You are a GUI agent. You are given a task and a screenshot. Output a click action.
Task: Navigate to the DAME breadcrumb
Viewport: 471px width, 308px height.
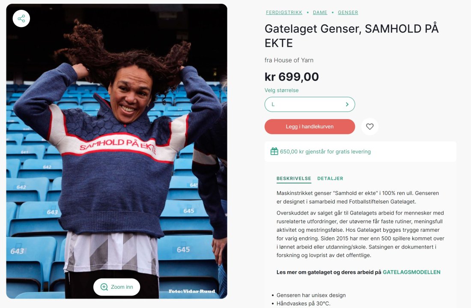[320, 12]
